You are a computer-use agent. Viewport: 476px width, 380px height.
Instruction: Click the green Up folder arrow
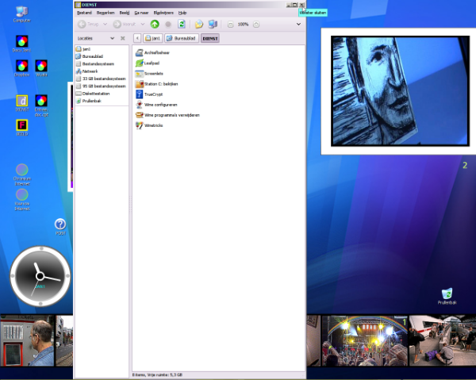155,25
